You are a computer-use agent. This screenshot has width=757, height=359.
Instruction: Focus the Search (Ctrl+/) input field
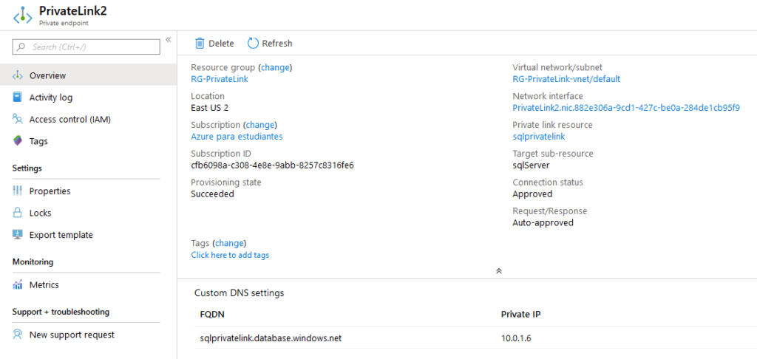[x=86, y=47]
